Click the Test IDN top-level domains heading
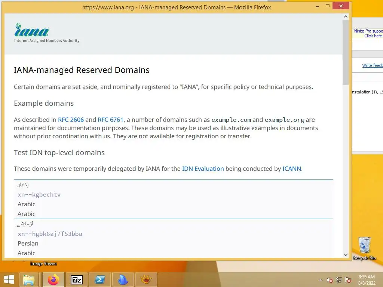383x287 pixels. point(59,152)
